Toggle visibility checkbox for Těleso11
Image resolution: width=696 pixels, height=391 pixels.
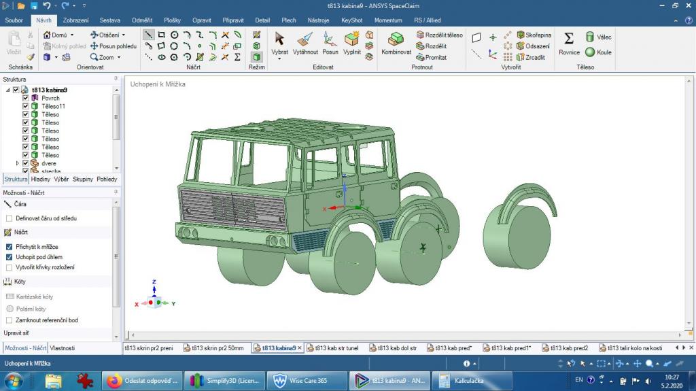[26, 106]
